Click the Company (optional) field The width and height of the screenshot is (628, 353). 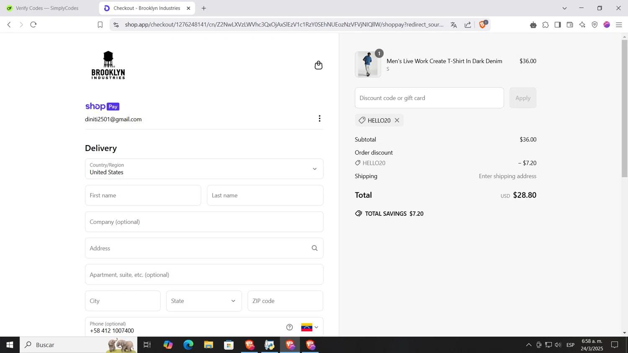point(204,222)
